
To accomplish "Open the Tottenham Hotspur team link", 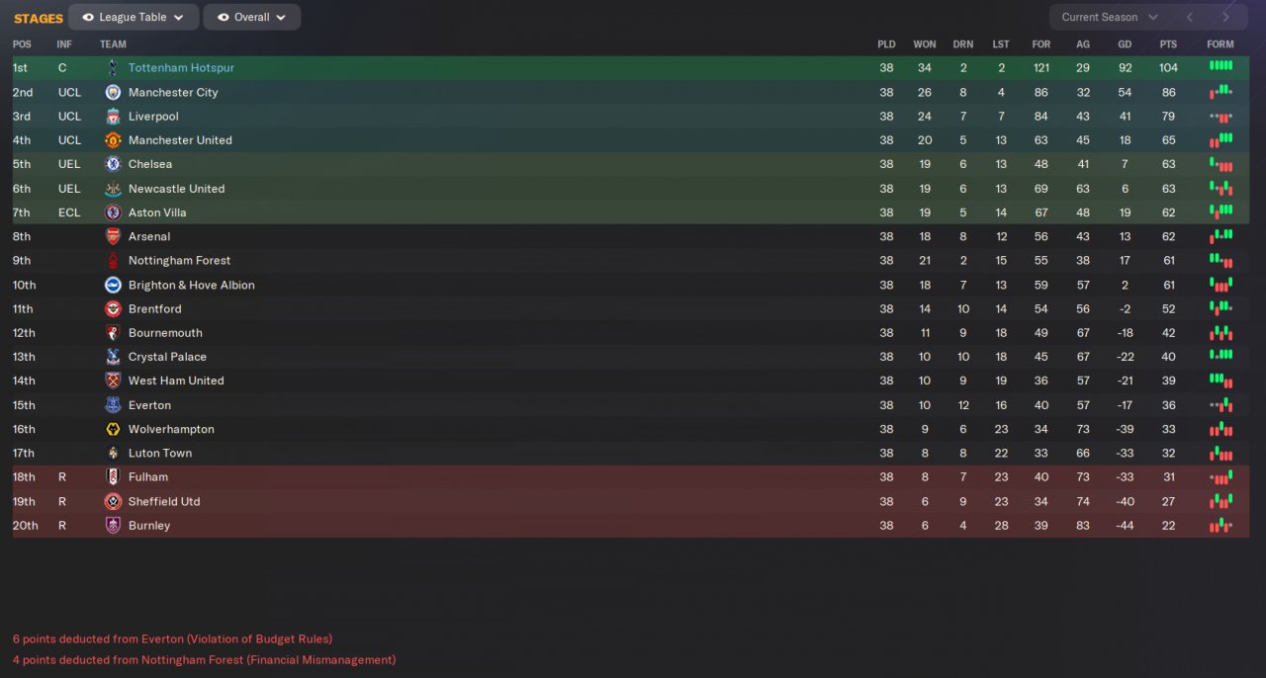I will pyautogui.click(x=181, y=68).
